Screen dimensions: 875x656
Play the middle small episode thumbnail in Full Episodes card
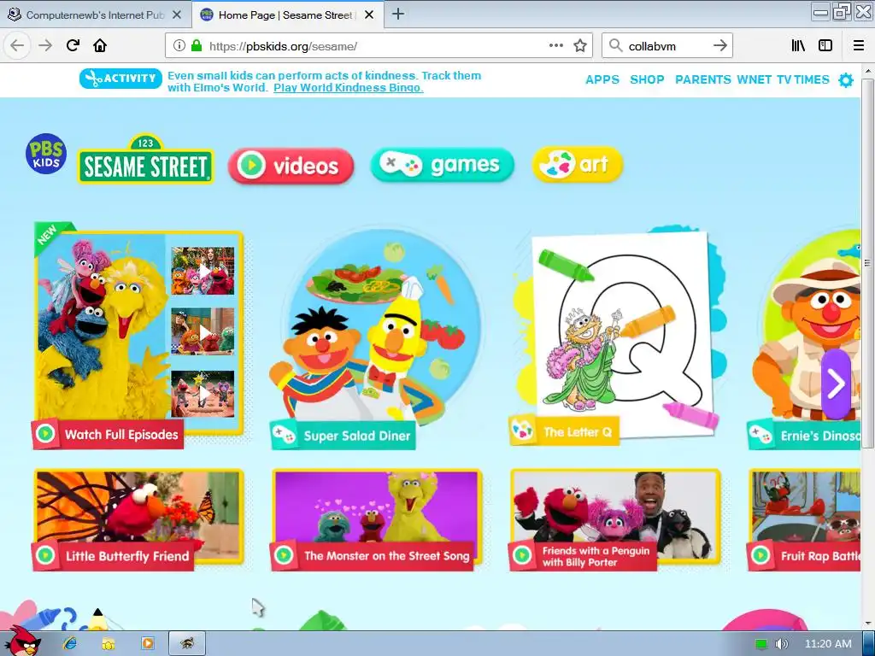pyautogui.click(x=203, y=332)
